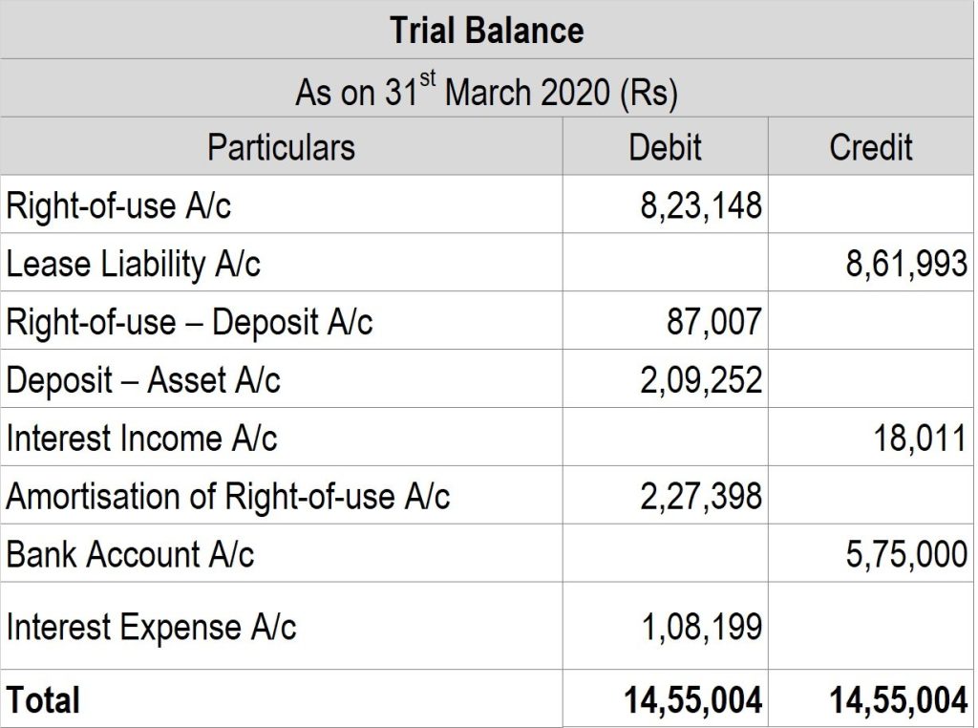Click the 'Deposit – Asset A/c' label

click(143, 380)
